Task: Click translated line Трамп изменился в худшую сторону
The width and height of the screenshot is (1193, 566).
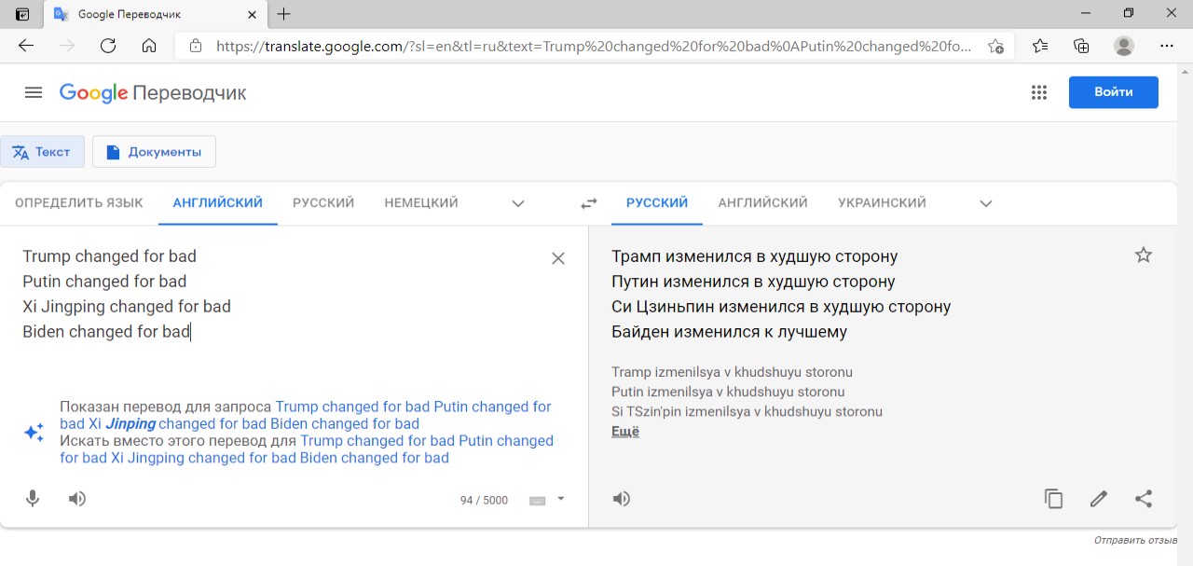Action: coord(754,256)
